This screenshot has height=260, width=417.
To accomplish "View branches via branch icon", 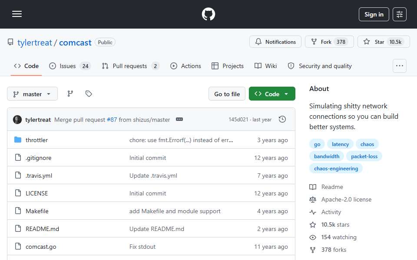I will [x=70, y=94].
